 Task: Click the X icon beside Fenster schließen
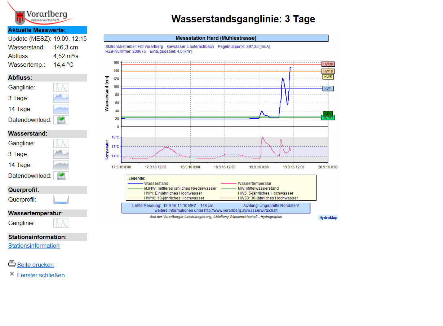tap(12, 274)
